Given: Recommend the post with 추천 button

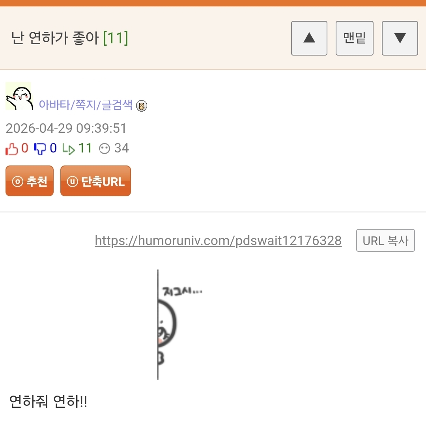Looking at the screenshot, I should tap(30, 181).
